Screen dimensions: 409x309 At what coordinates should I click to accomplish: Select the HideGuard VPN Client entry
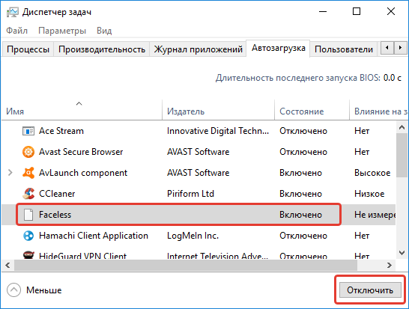pyautogui.click(x=82, y=255)
